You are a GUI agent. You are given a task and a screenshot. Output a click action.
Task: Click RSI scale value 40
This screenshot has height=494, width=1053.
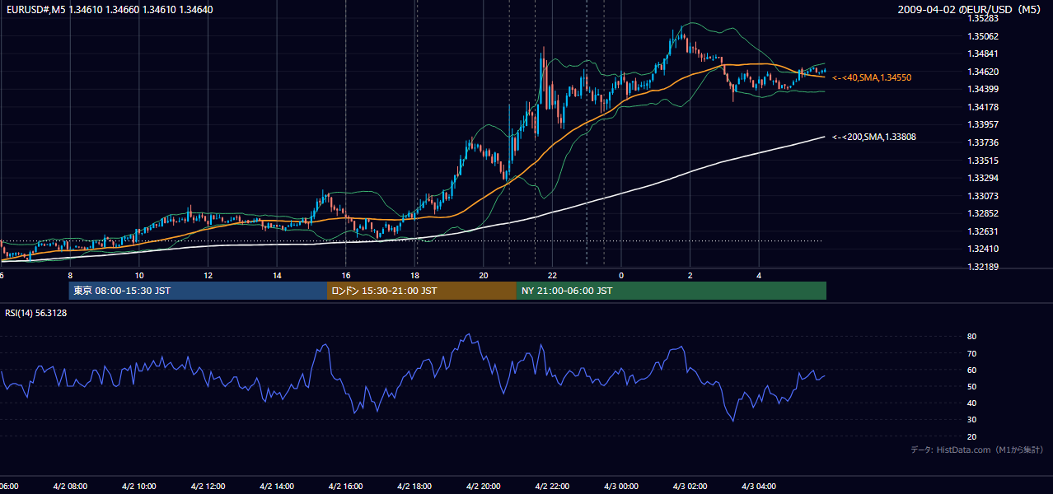point(971,403)
